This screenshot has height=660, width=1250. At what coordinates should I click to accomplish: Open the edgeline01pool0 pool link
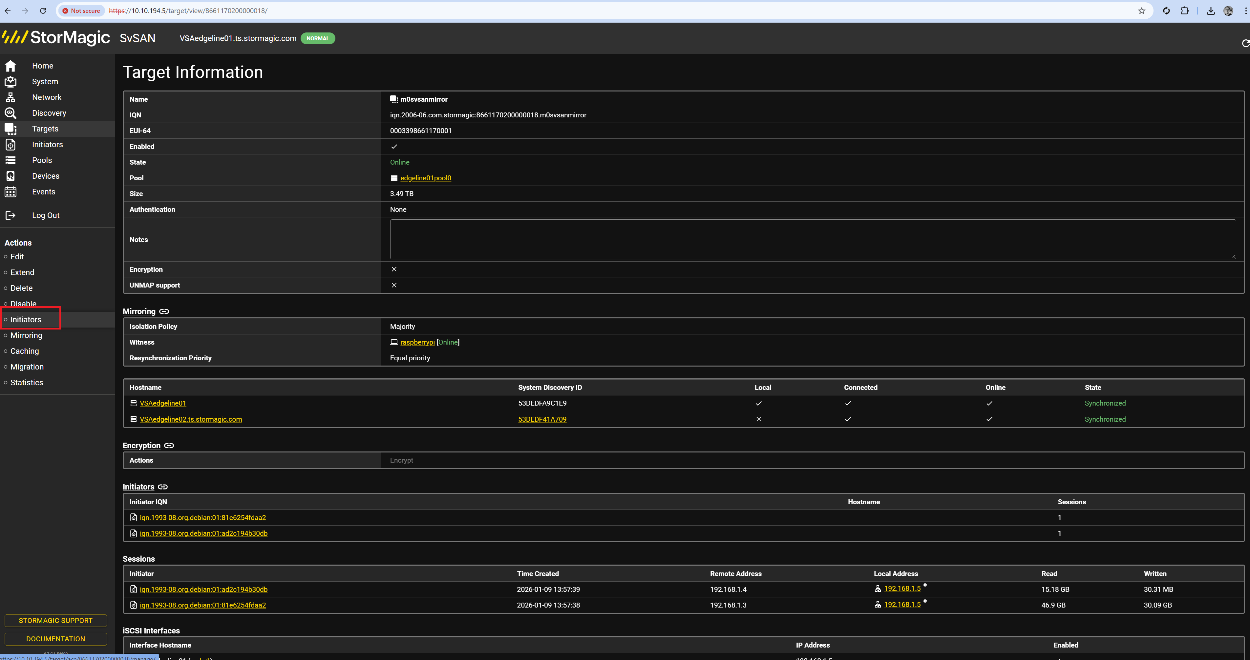pos(426,178)
